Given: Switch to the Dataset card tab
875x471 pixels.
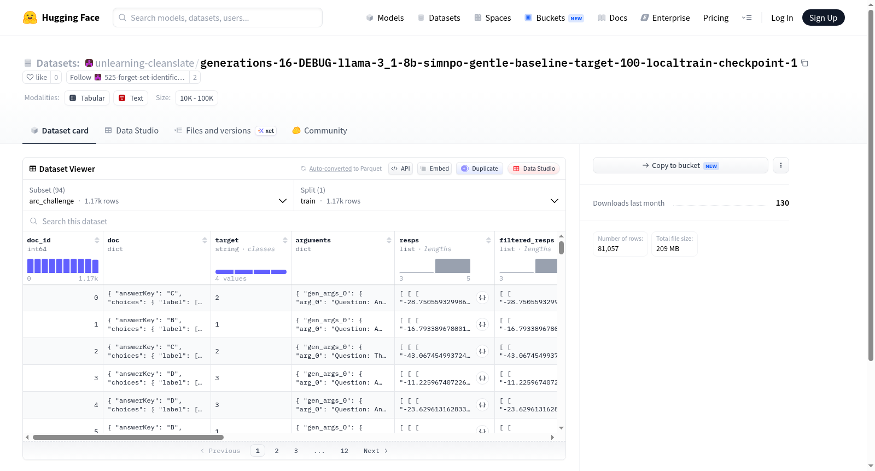Looking at the screenshot, I should point(60,131).
